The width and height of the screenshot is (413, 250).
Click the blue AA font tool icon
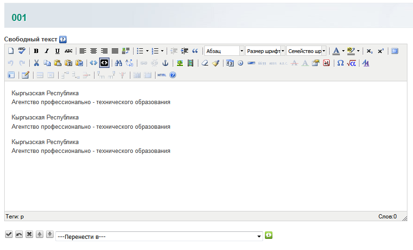(366, 63)
